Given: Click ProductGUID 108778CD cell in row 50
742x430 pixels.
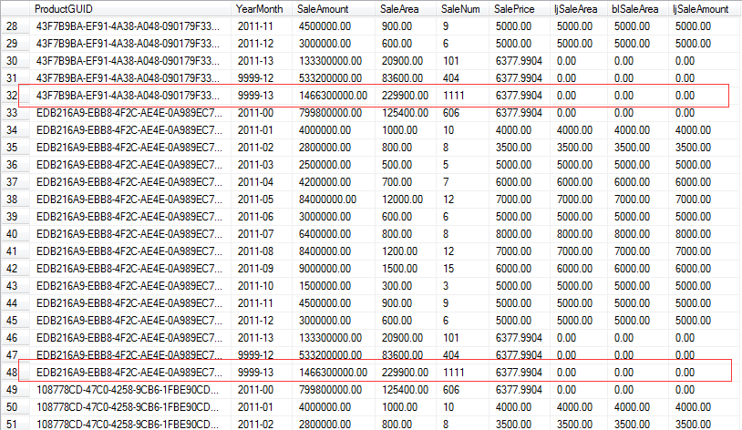Looking at the screenshot, I should tap(128, 407).
